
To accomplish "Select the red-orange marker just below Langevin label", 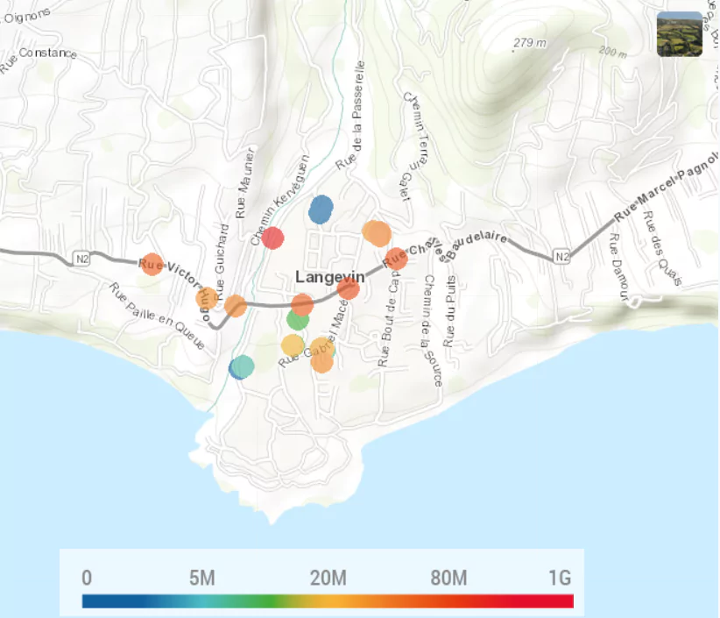I will pyautogui.click(x=348, y=288).
